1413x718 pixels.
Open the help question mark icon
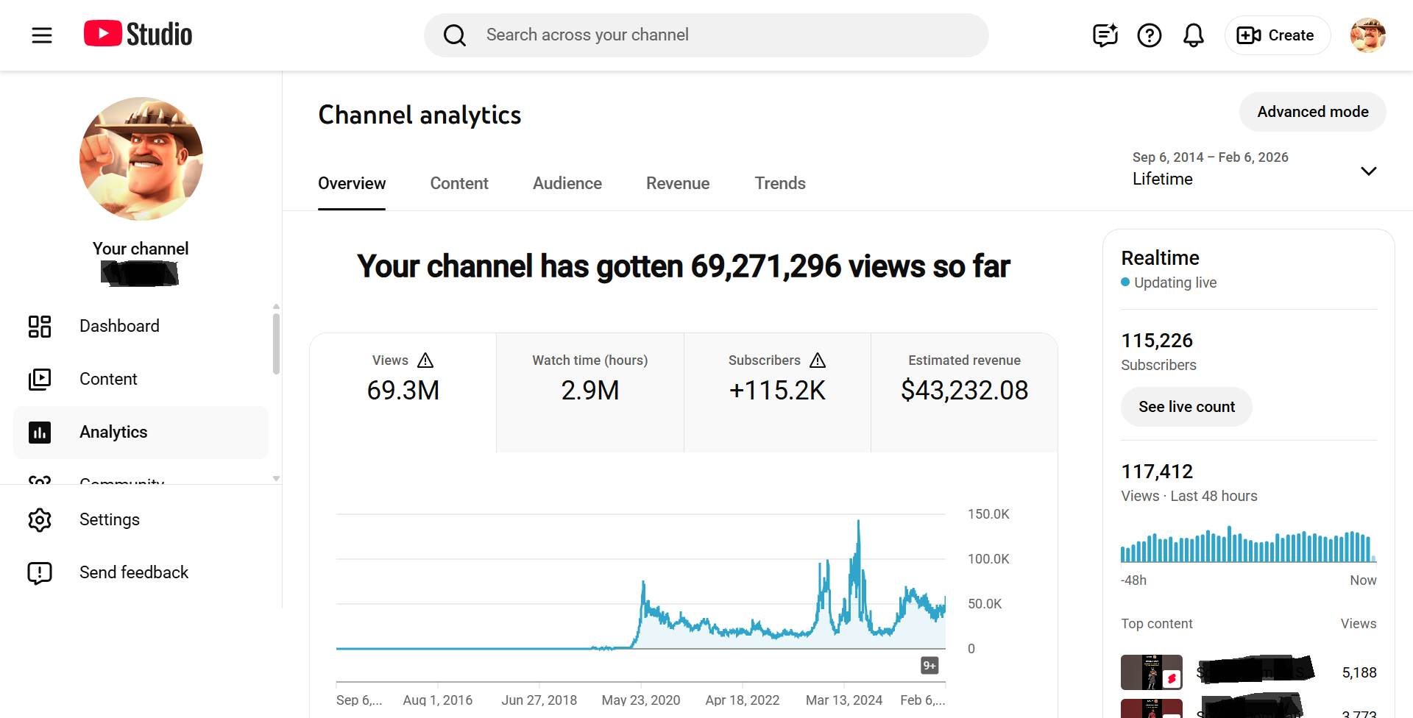tap(1149, 35)
